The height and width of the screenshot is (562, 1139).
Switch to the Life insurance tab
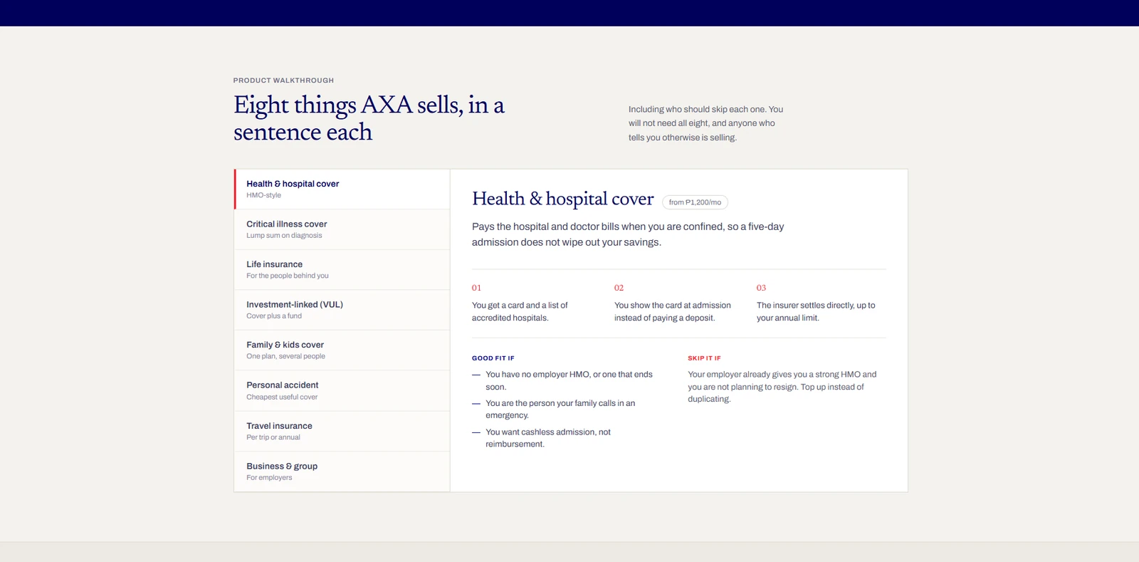click(342, 270)
